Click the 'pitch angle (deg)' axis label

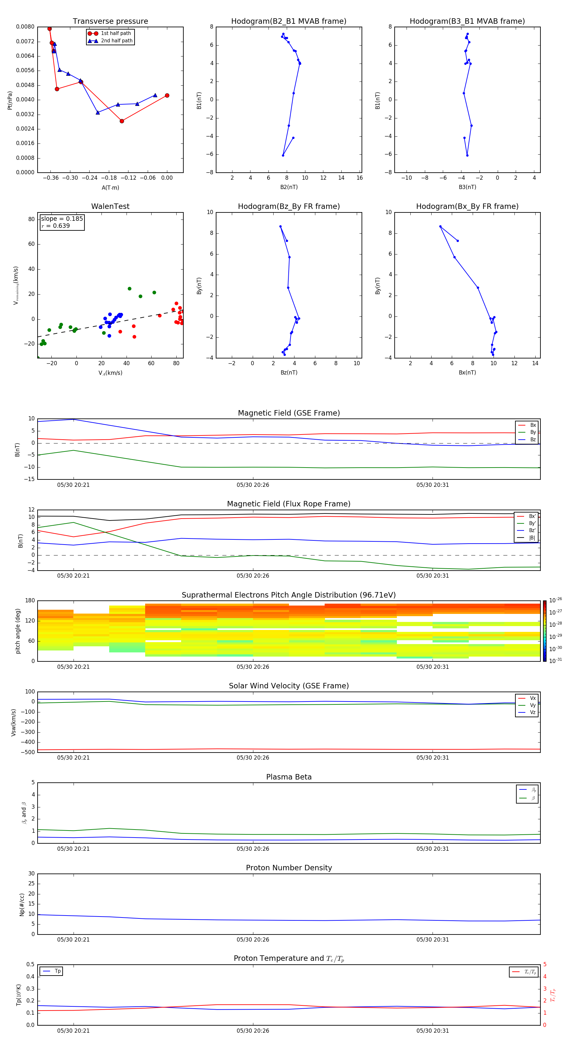tap(18, 631)
